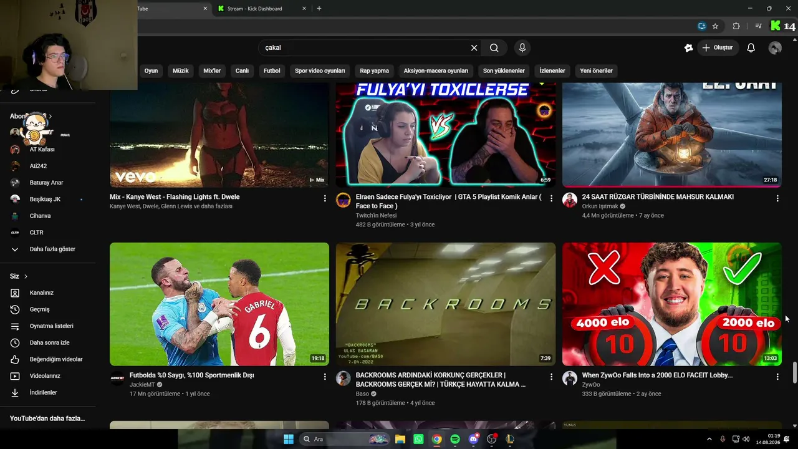The width and height of the screenshot is (798, 449).
Task: Select the Son yüklenenler chip
Action: [x=504, y=71]
